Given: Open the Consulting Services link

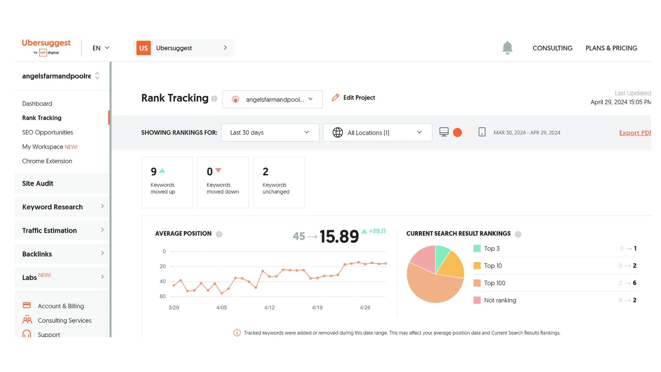Looking at the screenshot, I should [x=65, y=321].
